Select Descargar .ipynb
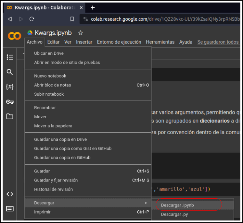The image size is (243, 223). 193,205
